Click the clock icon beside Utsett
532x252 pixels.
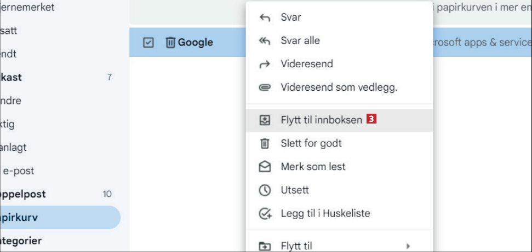[x=265, y=190]
